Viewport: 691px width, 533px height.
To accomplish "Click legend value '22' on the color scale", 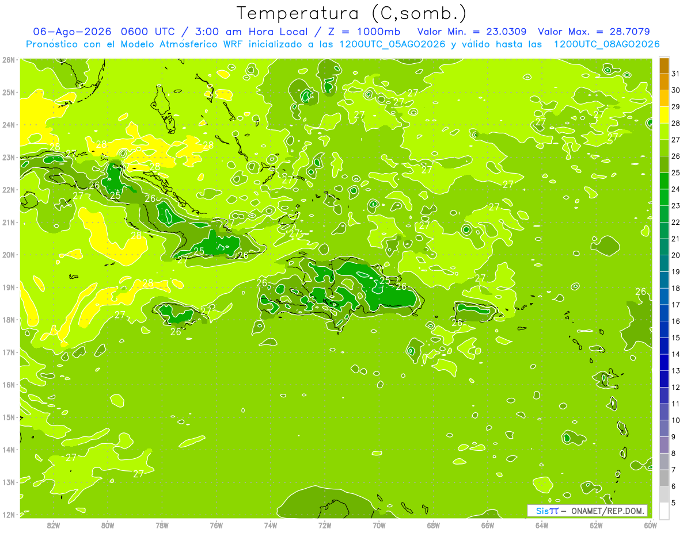I will (676, 223).
